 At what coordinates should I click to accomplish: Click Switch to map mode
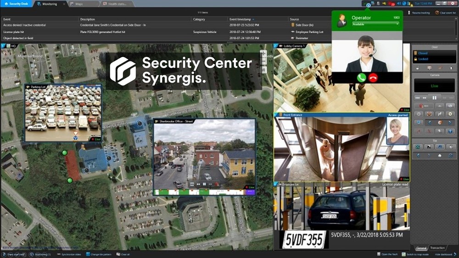[415, 254]
